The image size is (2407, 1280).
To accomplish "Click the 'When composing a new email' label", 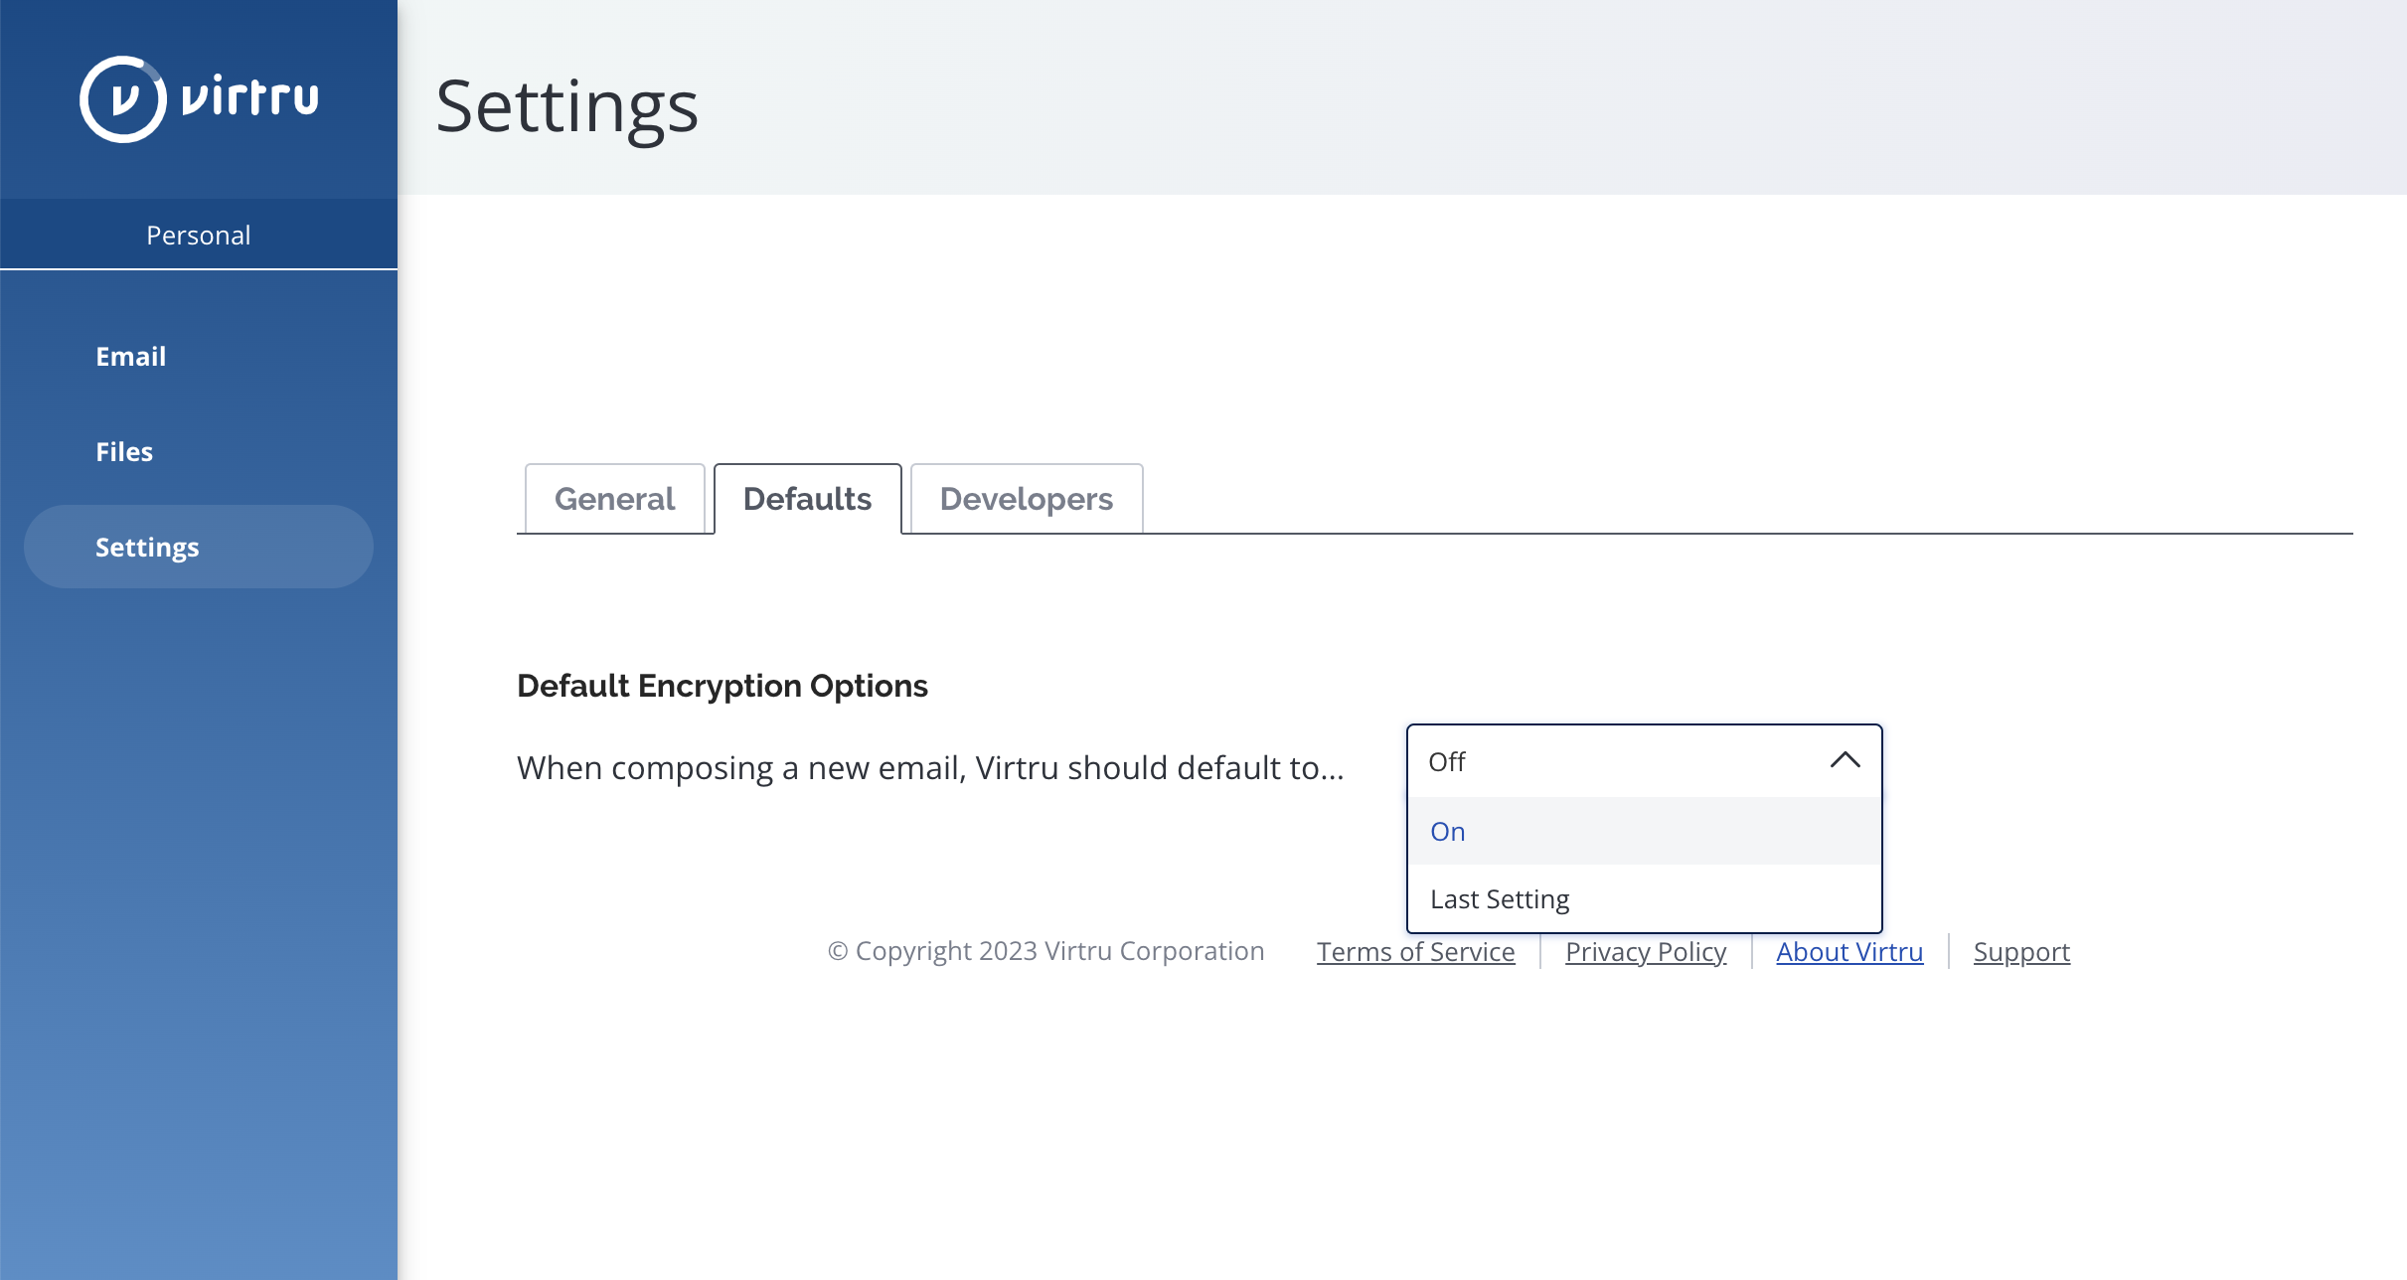I will [930, 767].
